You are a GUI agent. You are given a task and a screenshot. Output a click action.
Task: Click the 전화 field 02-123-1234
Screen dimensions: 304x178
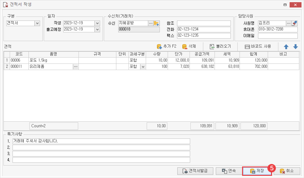tap(204, 30)
